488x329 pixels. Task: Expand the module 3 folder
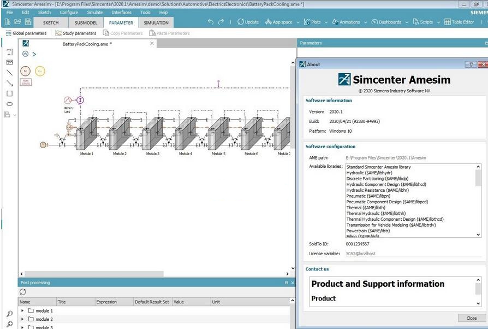coord(22,327)
